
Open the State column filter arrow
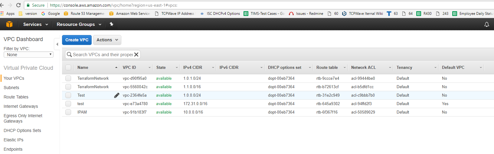coord(177,68)
